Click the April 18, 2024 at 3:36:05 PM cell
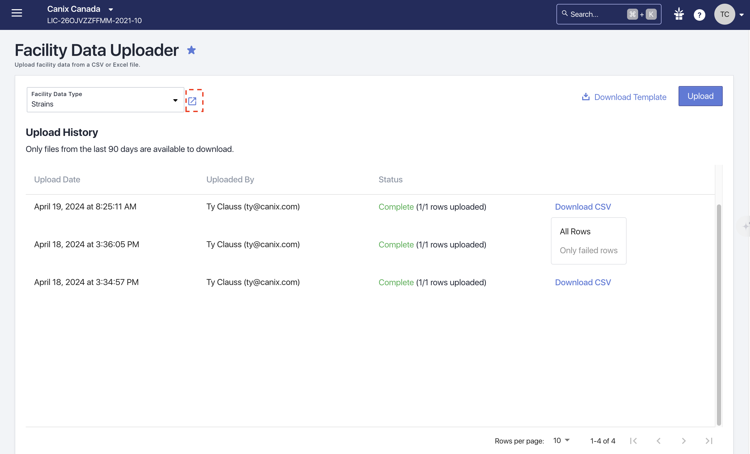Screen dimensions: 750x454 (86, 244)
